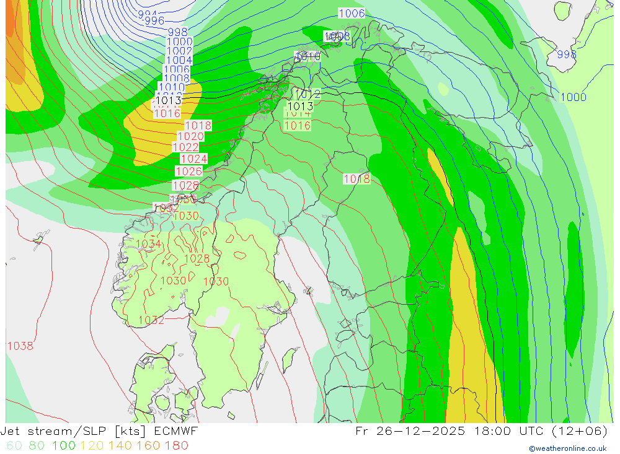
Task: Click the 1024 isobar label
Action: pyautogui.click(x=193, y=159)
